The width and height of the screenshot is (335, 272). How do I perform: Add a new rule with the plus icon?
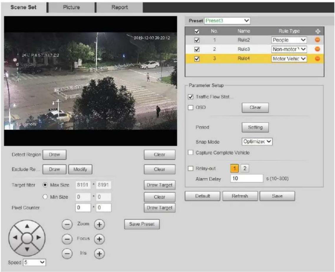coord(318,31)
